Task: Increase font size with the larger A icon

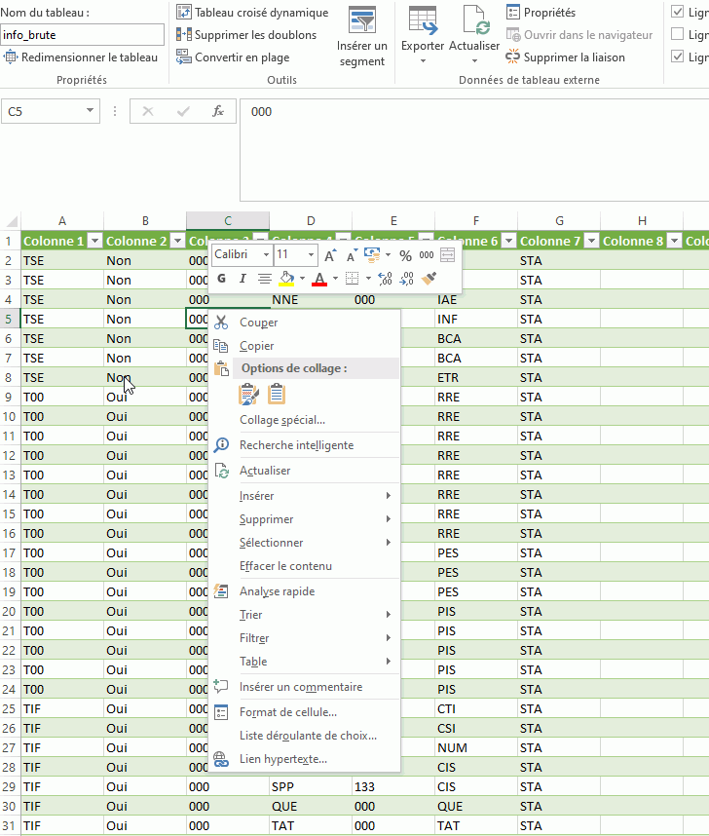Action: pyautogui.click(x=331, y=255)
